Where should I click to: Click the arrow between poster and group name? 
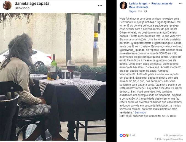point(149,4)
